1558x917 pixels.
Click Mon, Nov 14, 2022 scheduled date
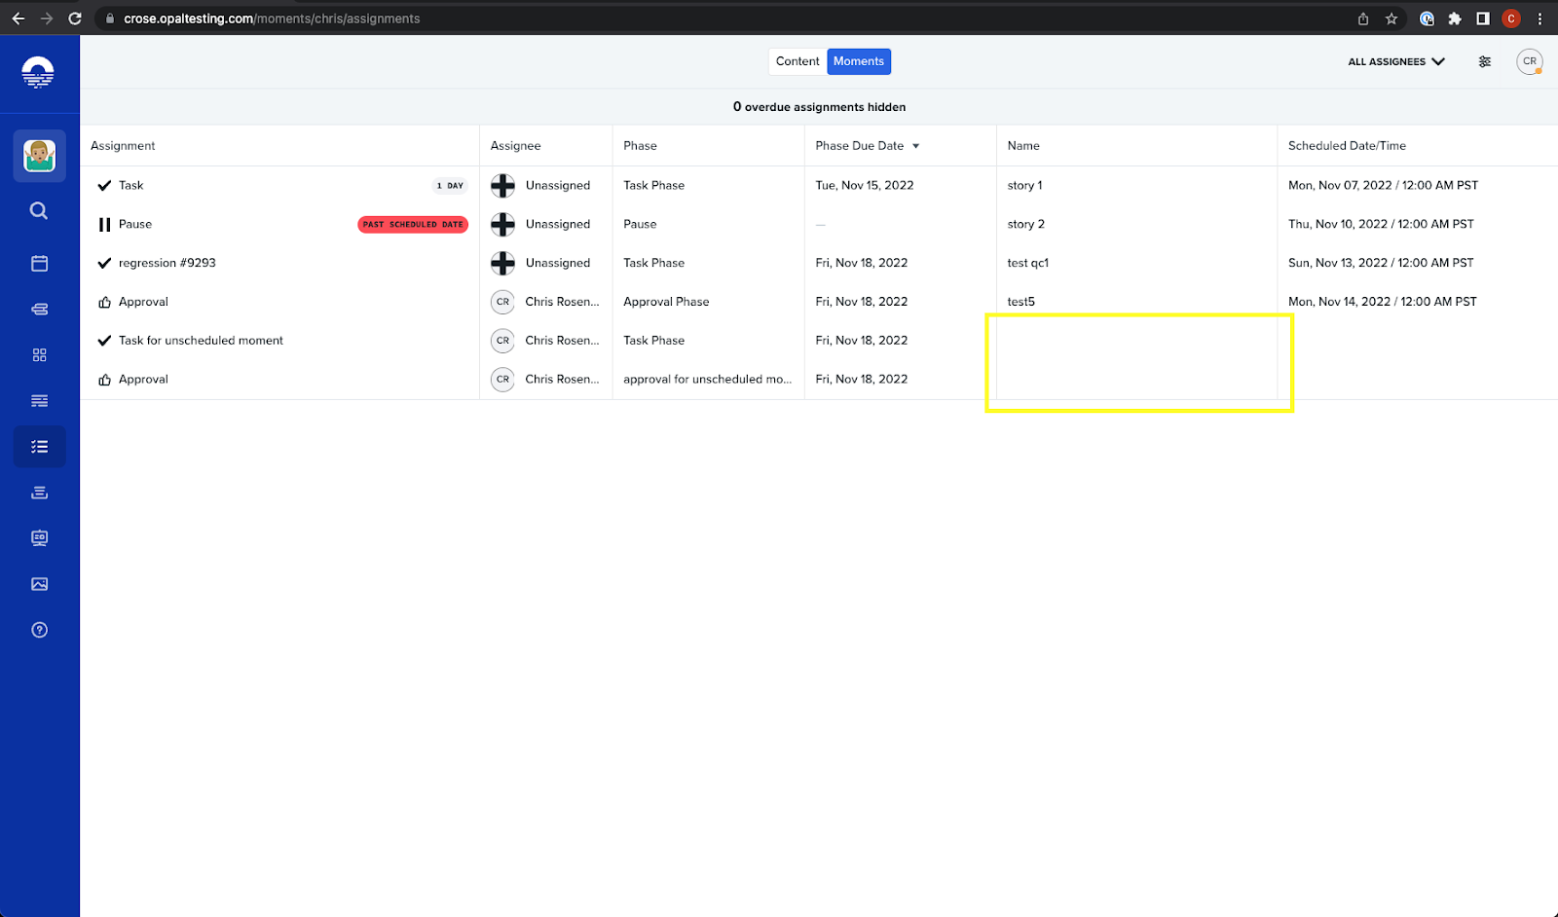1383,302
